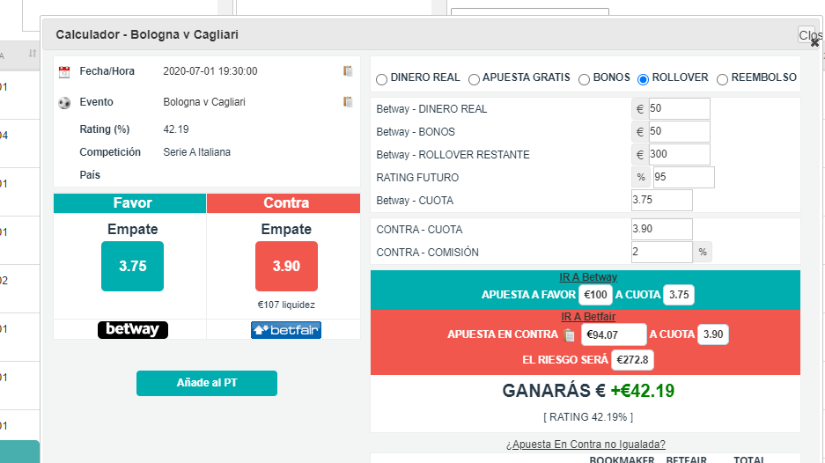Open ¿Apuesta En Contra no Igualada? link
Viewport: 825px width, 463px height.
[586, 445]
